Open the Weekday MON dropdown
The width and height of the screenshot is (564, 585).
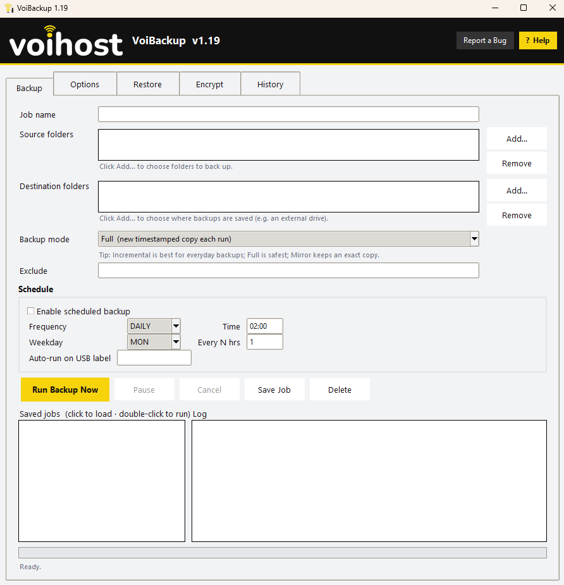pyautogui.click(x=154, y=342)
